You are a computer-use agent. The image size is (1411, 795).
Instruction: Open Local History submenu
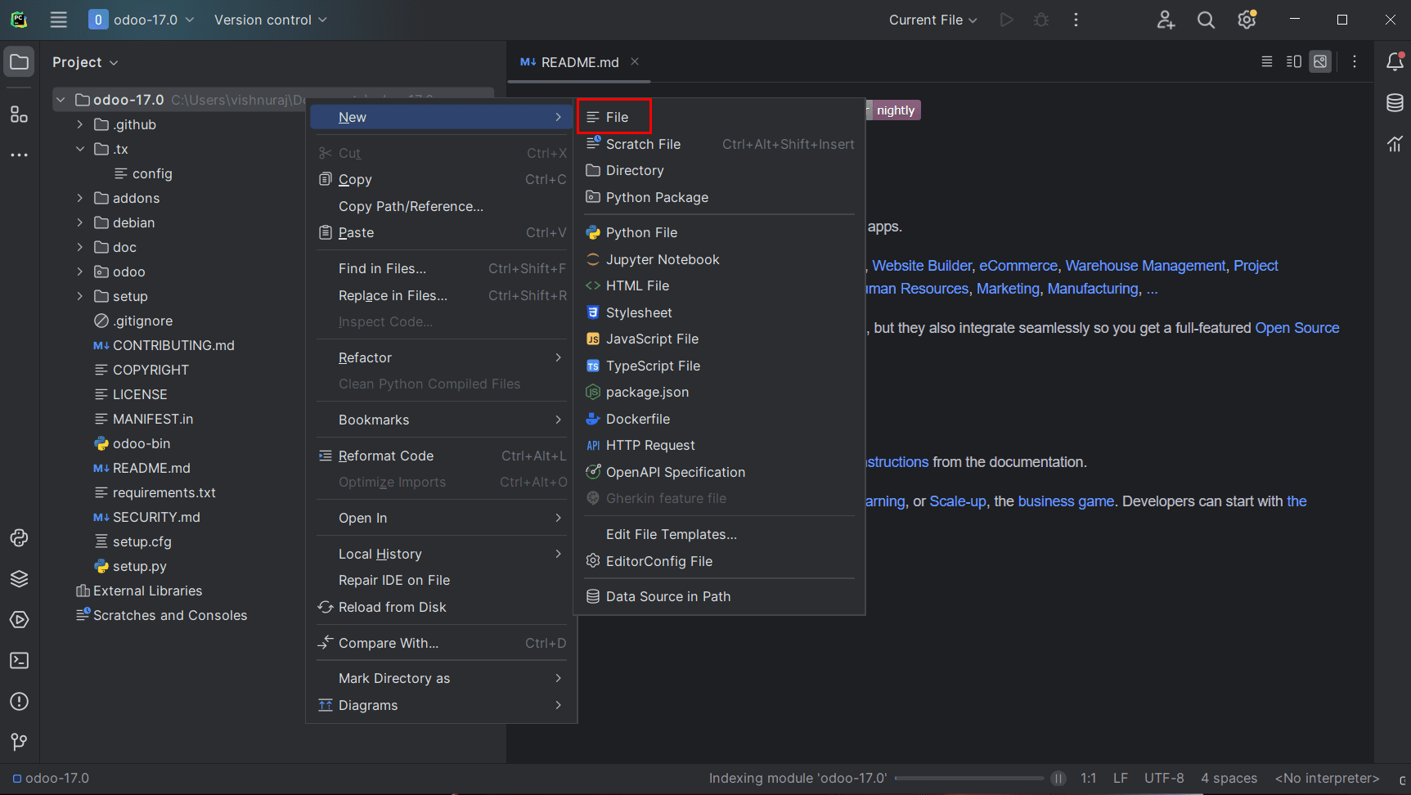tap(442, 554)
